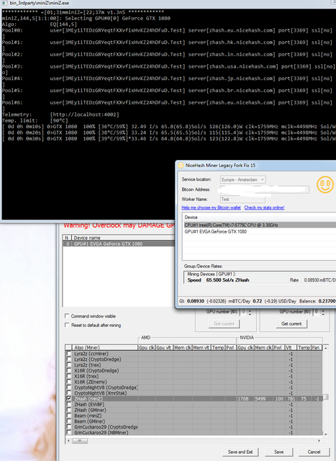Screen dimensions: 336x461
Task: Enable Command window visible checkbox
Action: click(x=67, y=315)
